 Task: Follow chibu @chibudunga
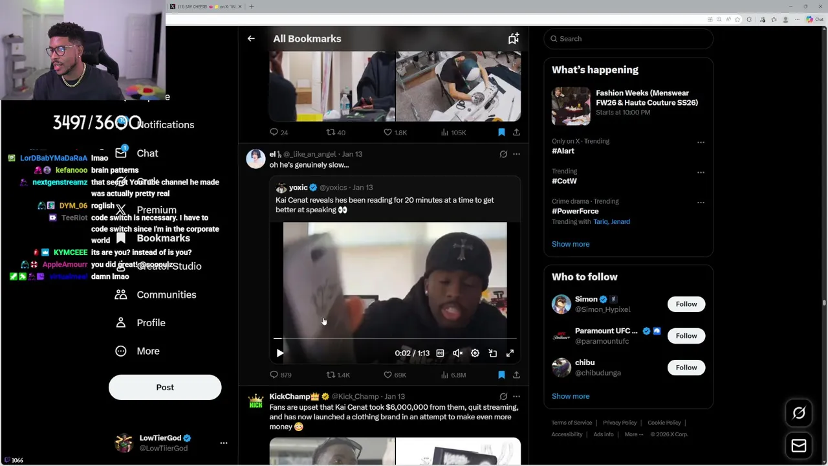coord(686,368)
